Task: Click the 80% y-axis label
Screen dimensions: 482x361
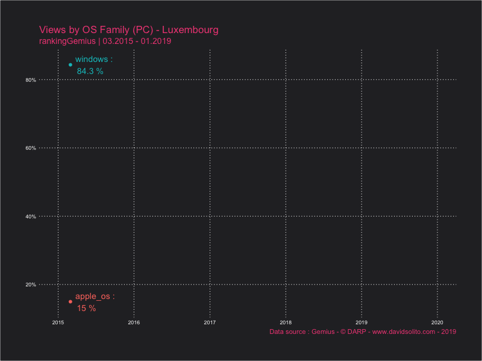Action: click(x=31, y=80)
